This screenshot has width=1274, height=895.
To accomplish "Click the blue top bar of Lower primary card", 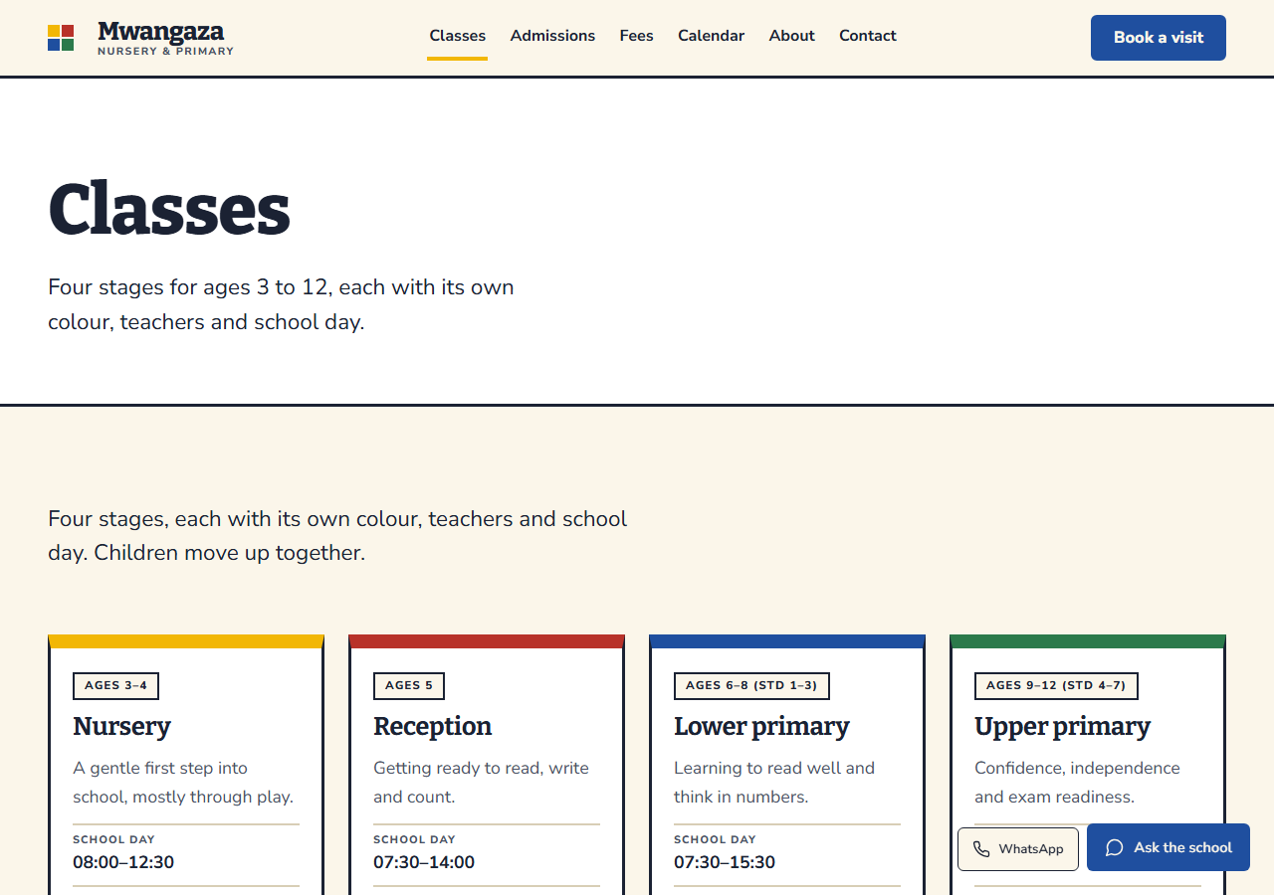I will pos(787,641).
